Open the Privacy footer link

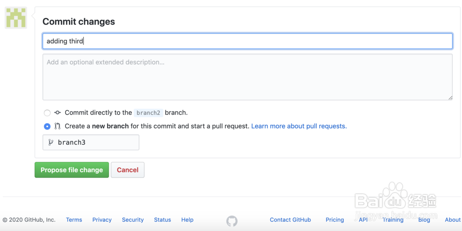click(102, 220)
